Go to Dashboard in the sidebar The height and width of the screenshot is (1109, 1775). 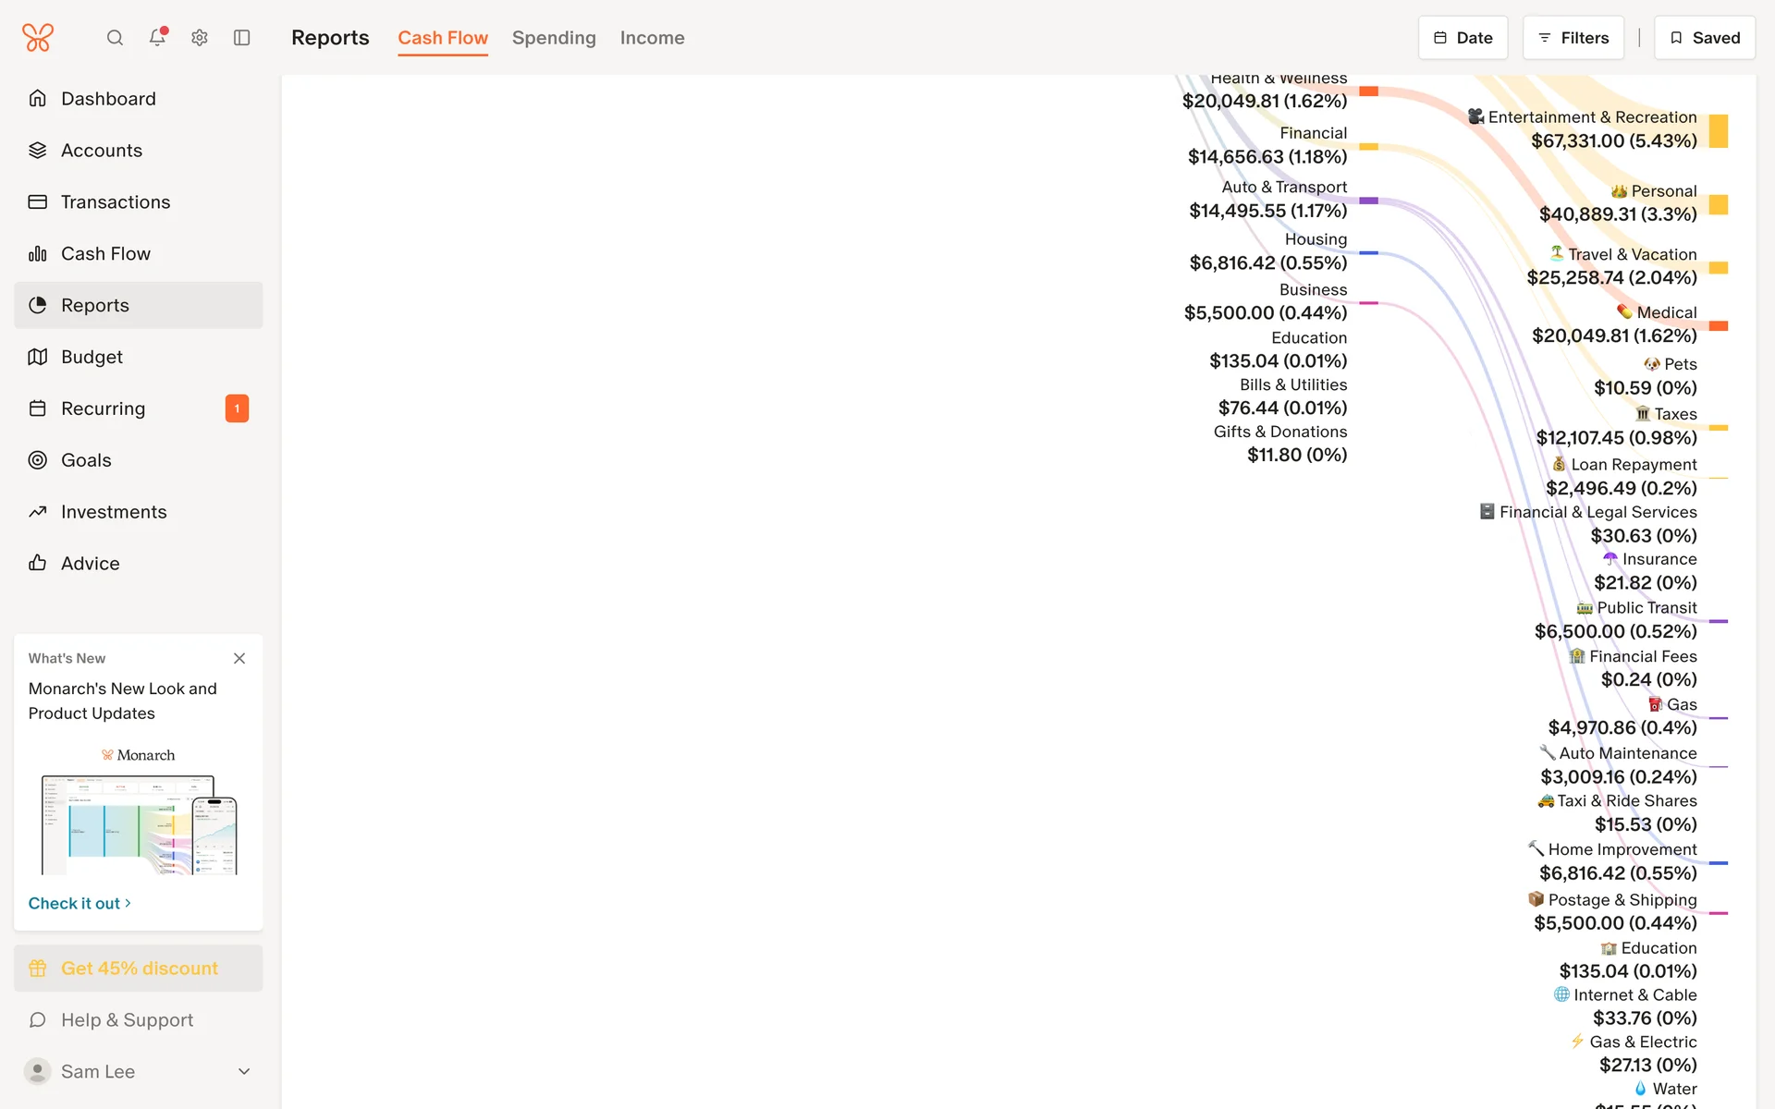coord(108,99)
